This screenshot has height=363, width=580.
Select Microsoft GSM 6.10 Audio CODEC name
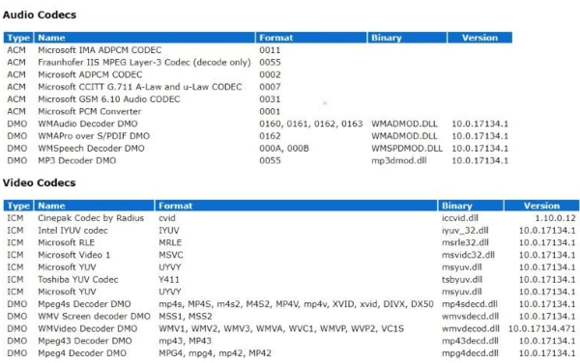tap(108, 99)
